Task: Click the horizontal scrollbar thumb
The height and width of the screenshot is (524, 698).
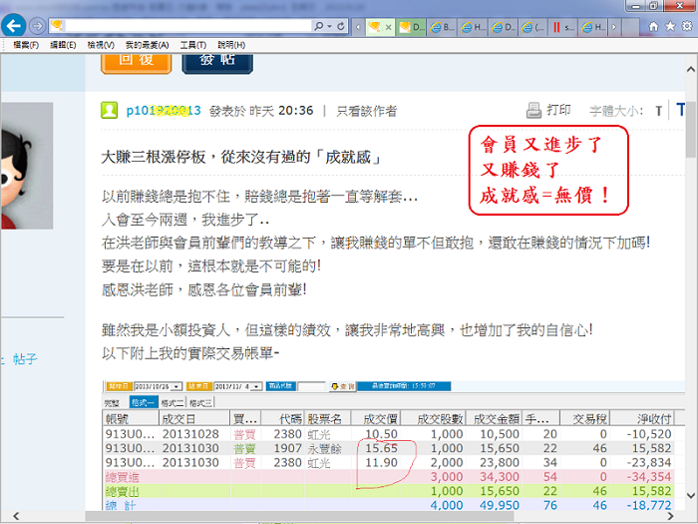Action: 299,516
